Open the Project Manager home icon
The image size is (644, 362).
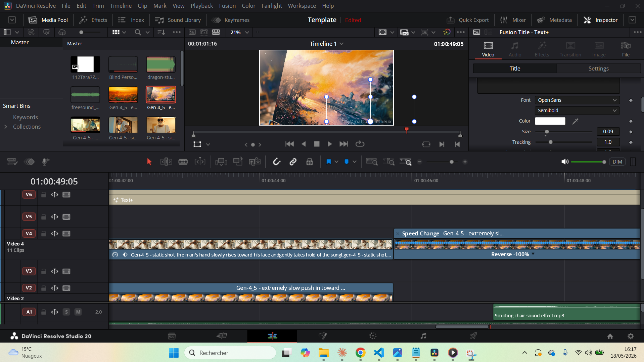(x=610, y=336)
